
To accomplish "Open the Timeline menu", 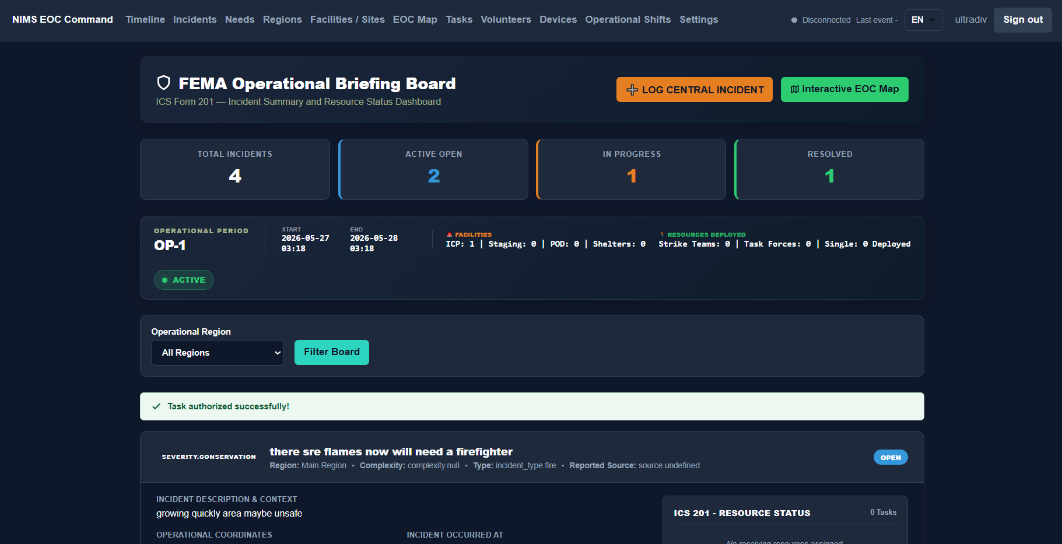I will click(x=145, y=19).
